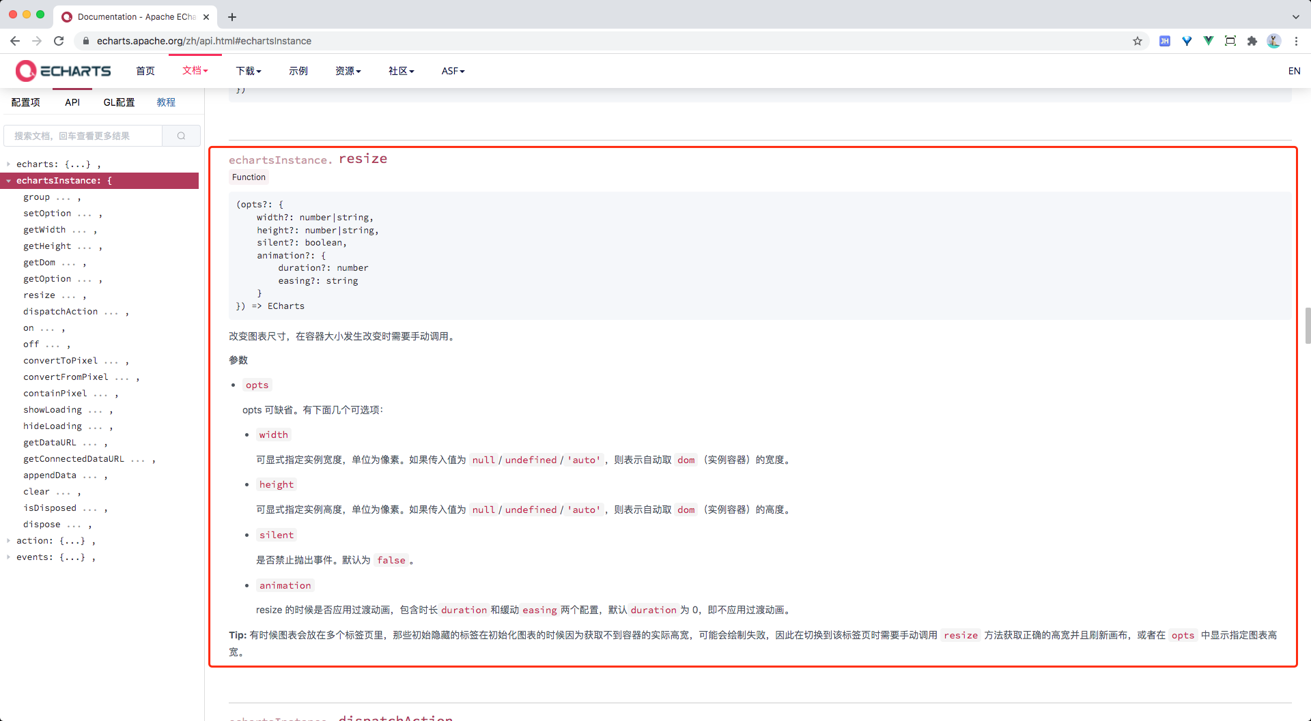This screenshot has width=1311, height=721.
Task: Open the Extensions puzzle icon
Action: [x=1252, y=41]
